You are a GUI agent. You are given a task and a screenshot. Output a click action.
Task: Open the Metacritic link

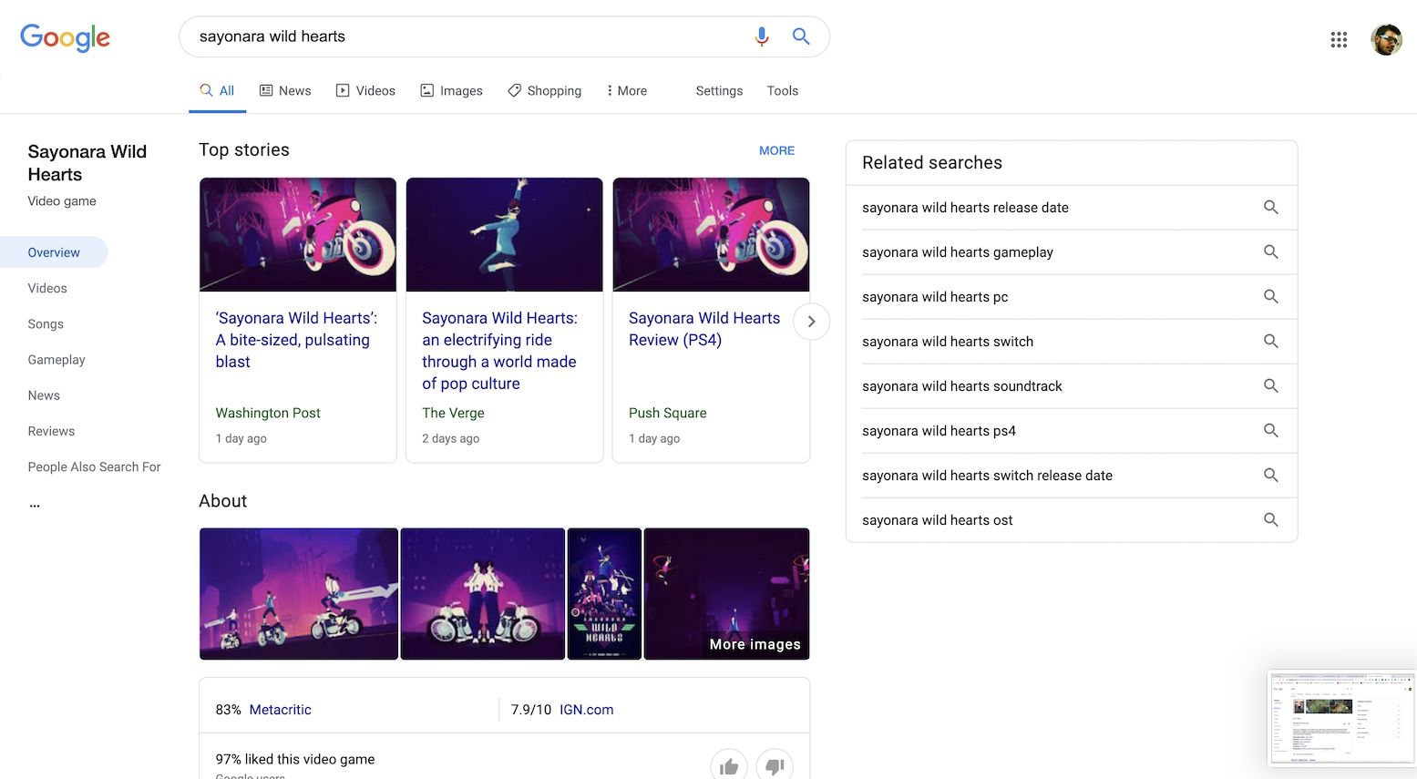[280, 709]
